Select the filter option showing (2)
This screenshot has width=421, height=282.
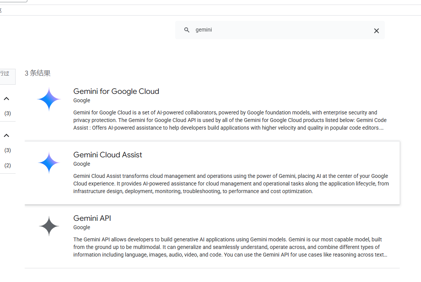(x=8, y=165)
